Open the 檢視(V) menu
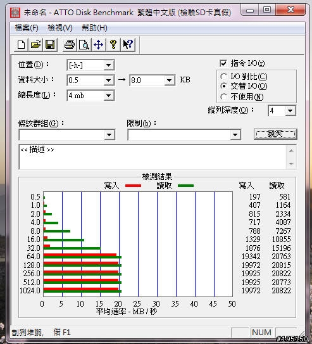 pos(60,28)
